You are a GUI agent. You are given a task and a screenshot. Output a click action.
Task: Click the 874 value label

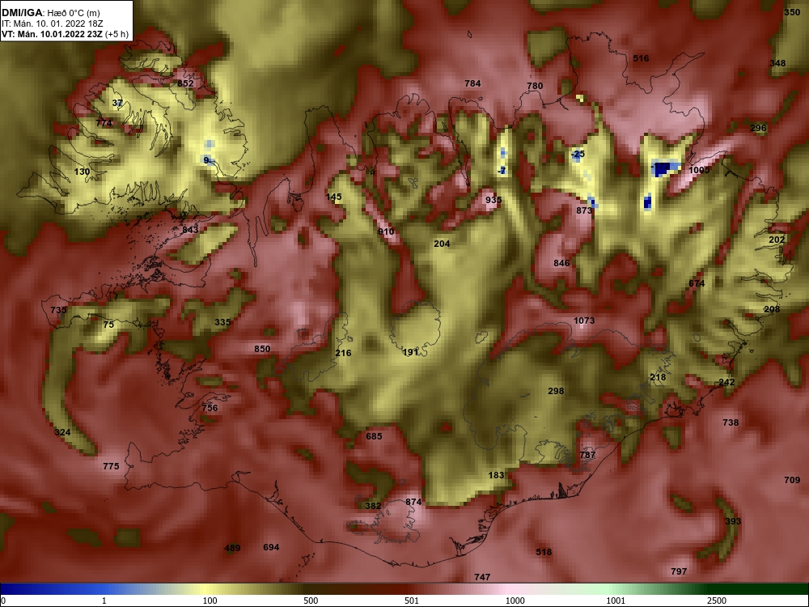(x=413, y=502)
